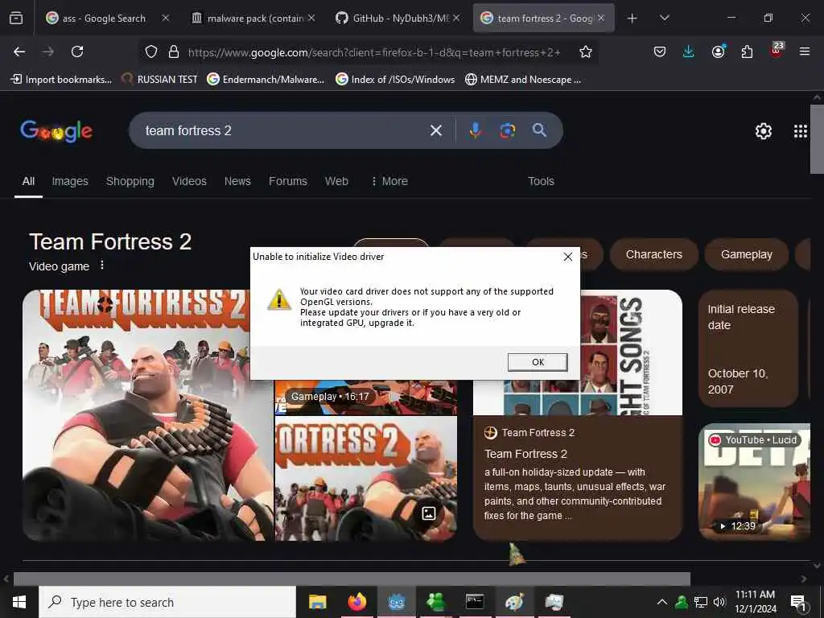
Task: Select the News results tab
Action: [237, 181]
